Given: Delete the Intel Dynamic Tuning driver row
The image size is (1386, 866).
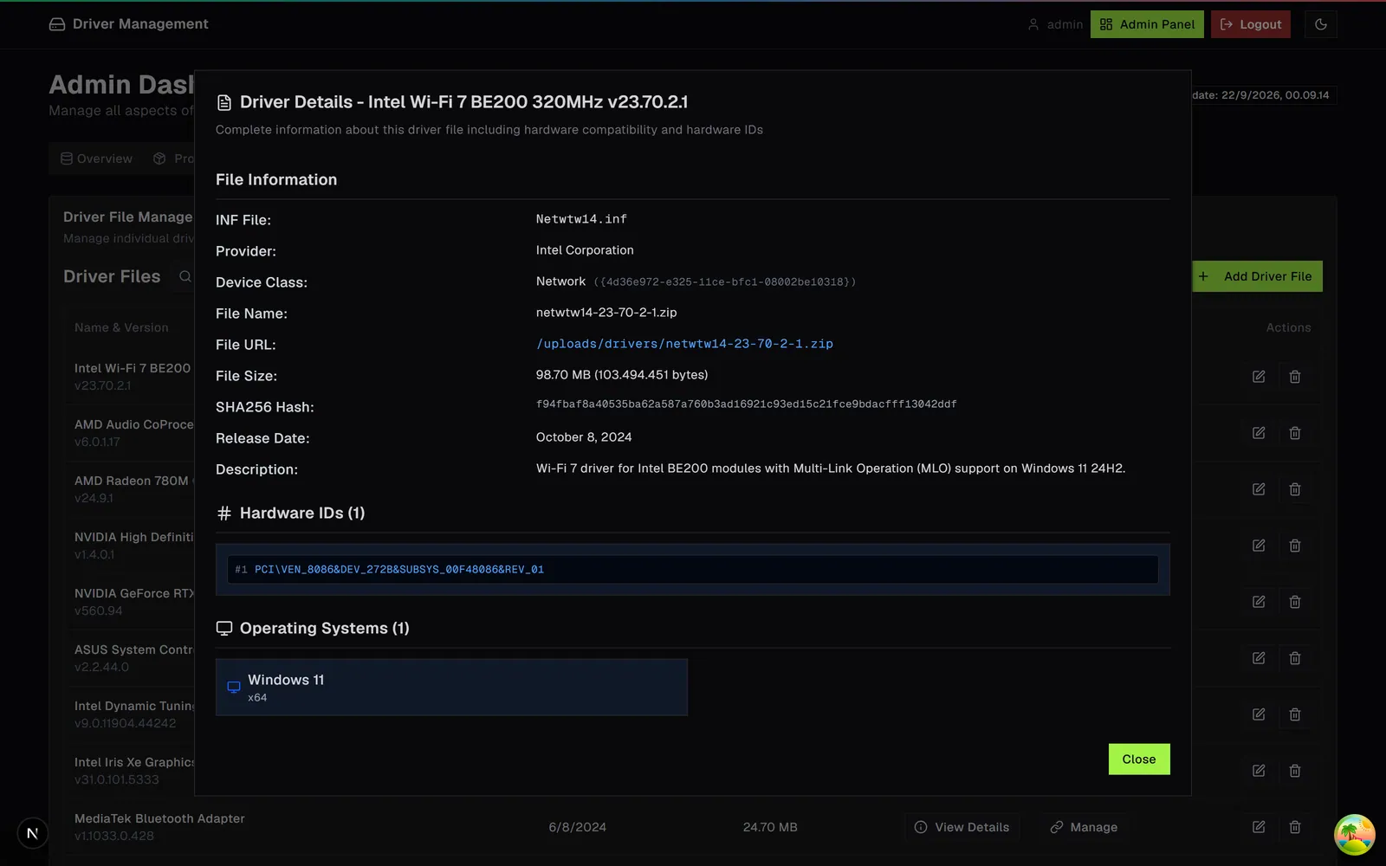Looking at the screenshot, I should [1295, 714].
